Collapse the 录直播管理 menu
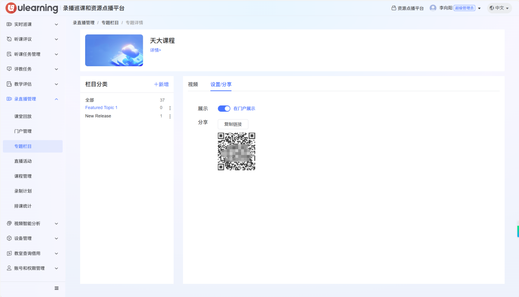The image size is (519, 297). 25,99
